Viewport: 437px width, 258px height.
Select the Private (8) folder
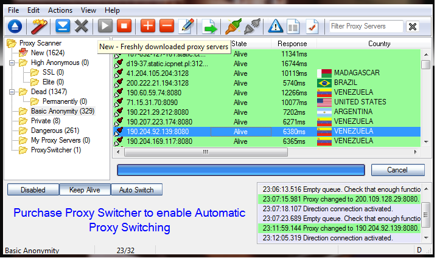(x=46, y=121)
